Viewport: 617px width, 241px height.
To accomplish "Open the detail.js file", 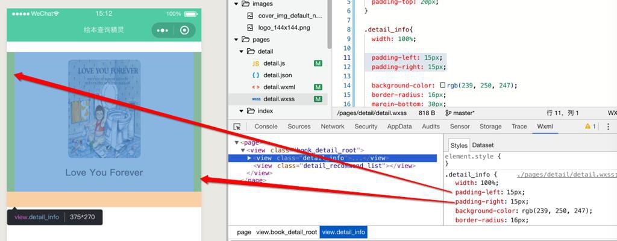I will click(274, 63).
